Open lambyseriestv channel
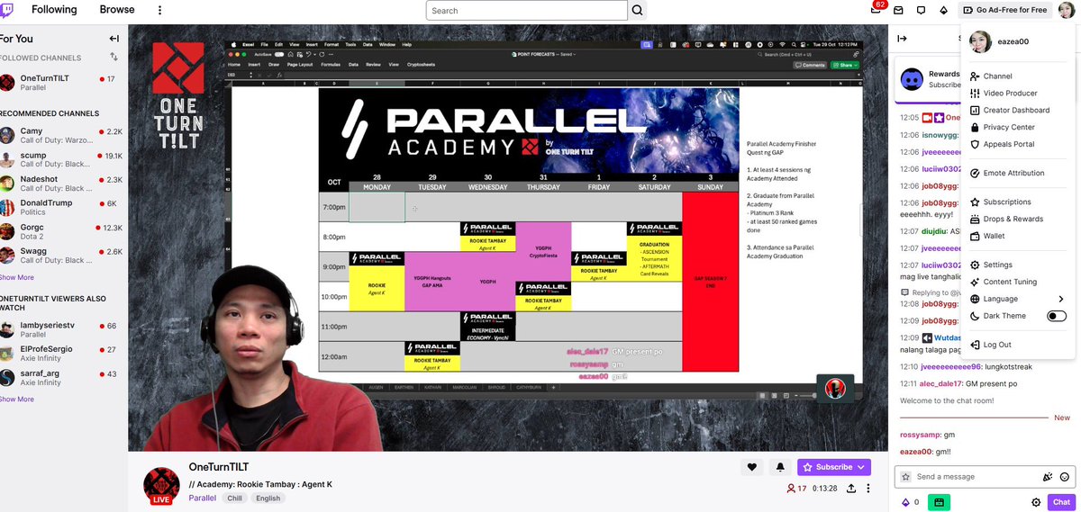Viewport: 1081px width, 512px height. (59, 329)
